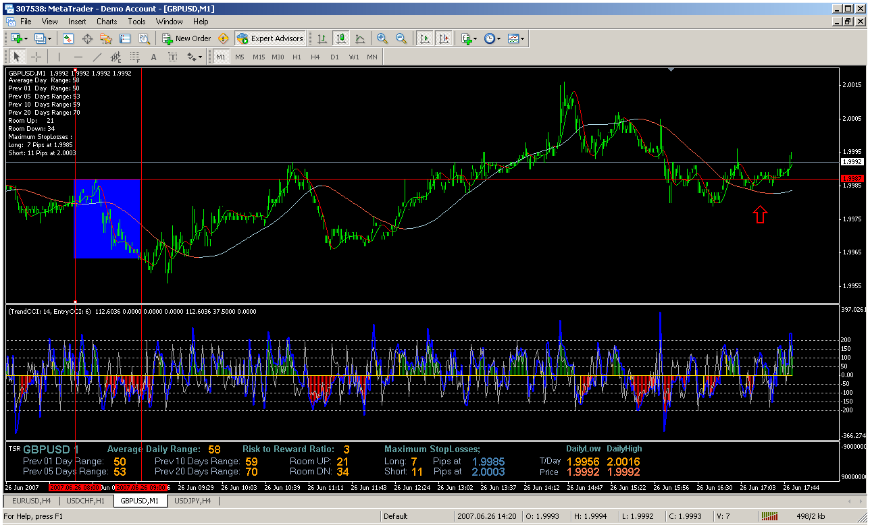The width and height of the screenshot is (870, 525).
Task: Select the M30 timeframe button
Action: click(x=278, y=57)
